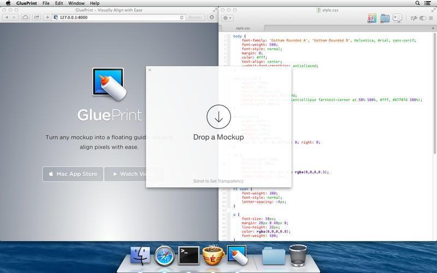437x273 pixels.
Task: Click the lines list icon in editor toolbar
Action: [x=431, y=18]
